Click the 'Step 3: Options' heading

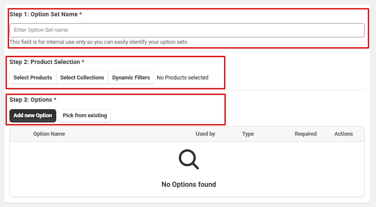(x=33, y=100)
